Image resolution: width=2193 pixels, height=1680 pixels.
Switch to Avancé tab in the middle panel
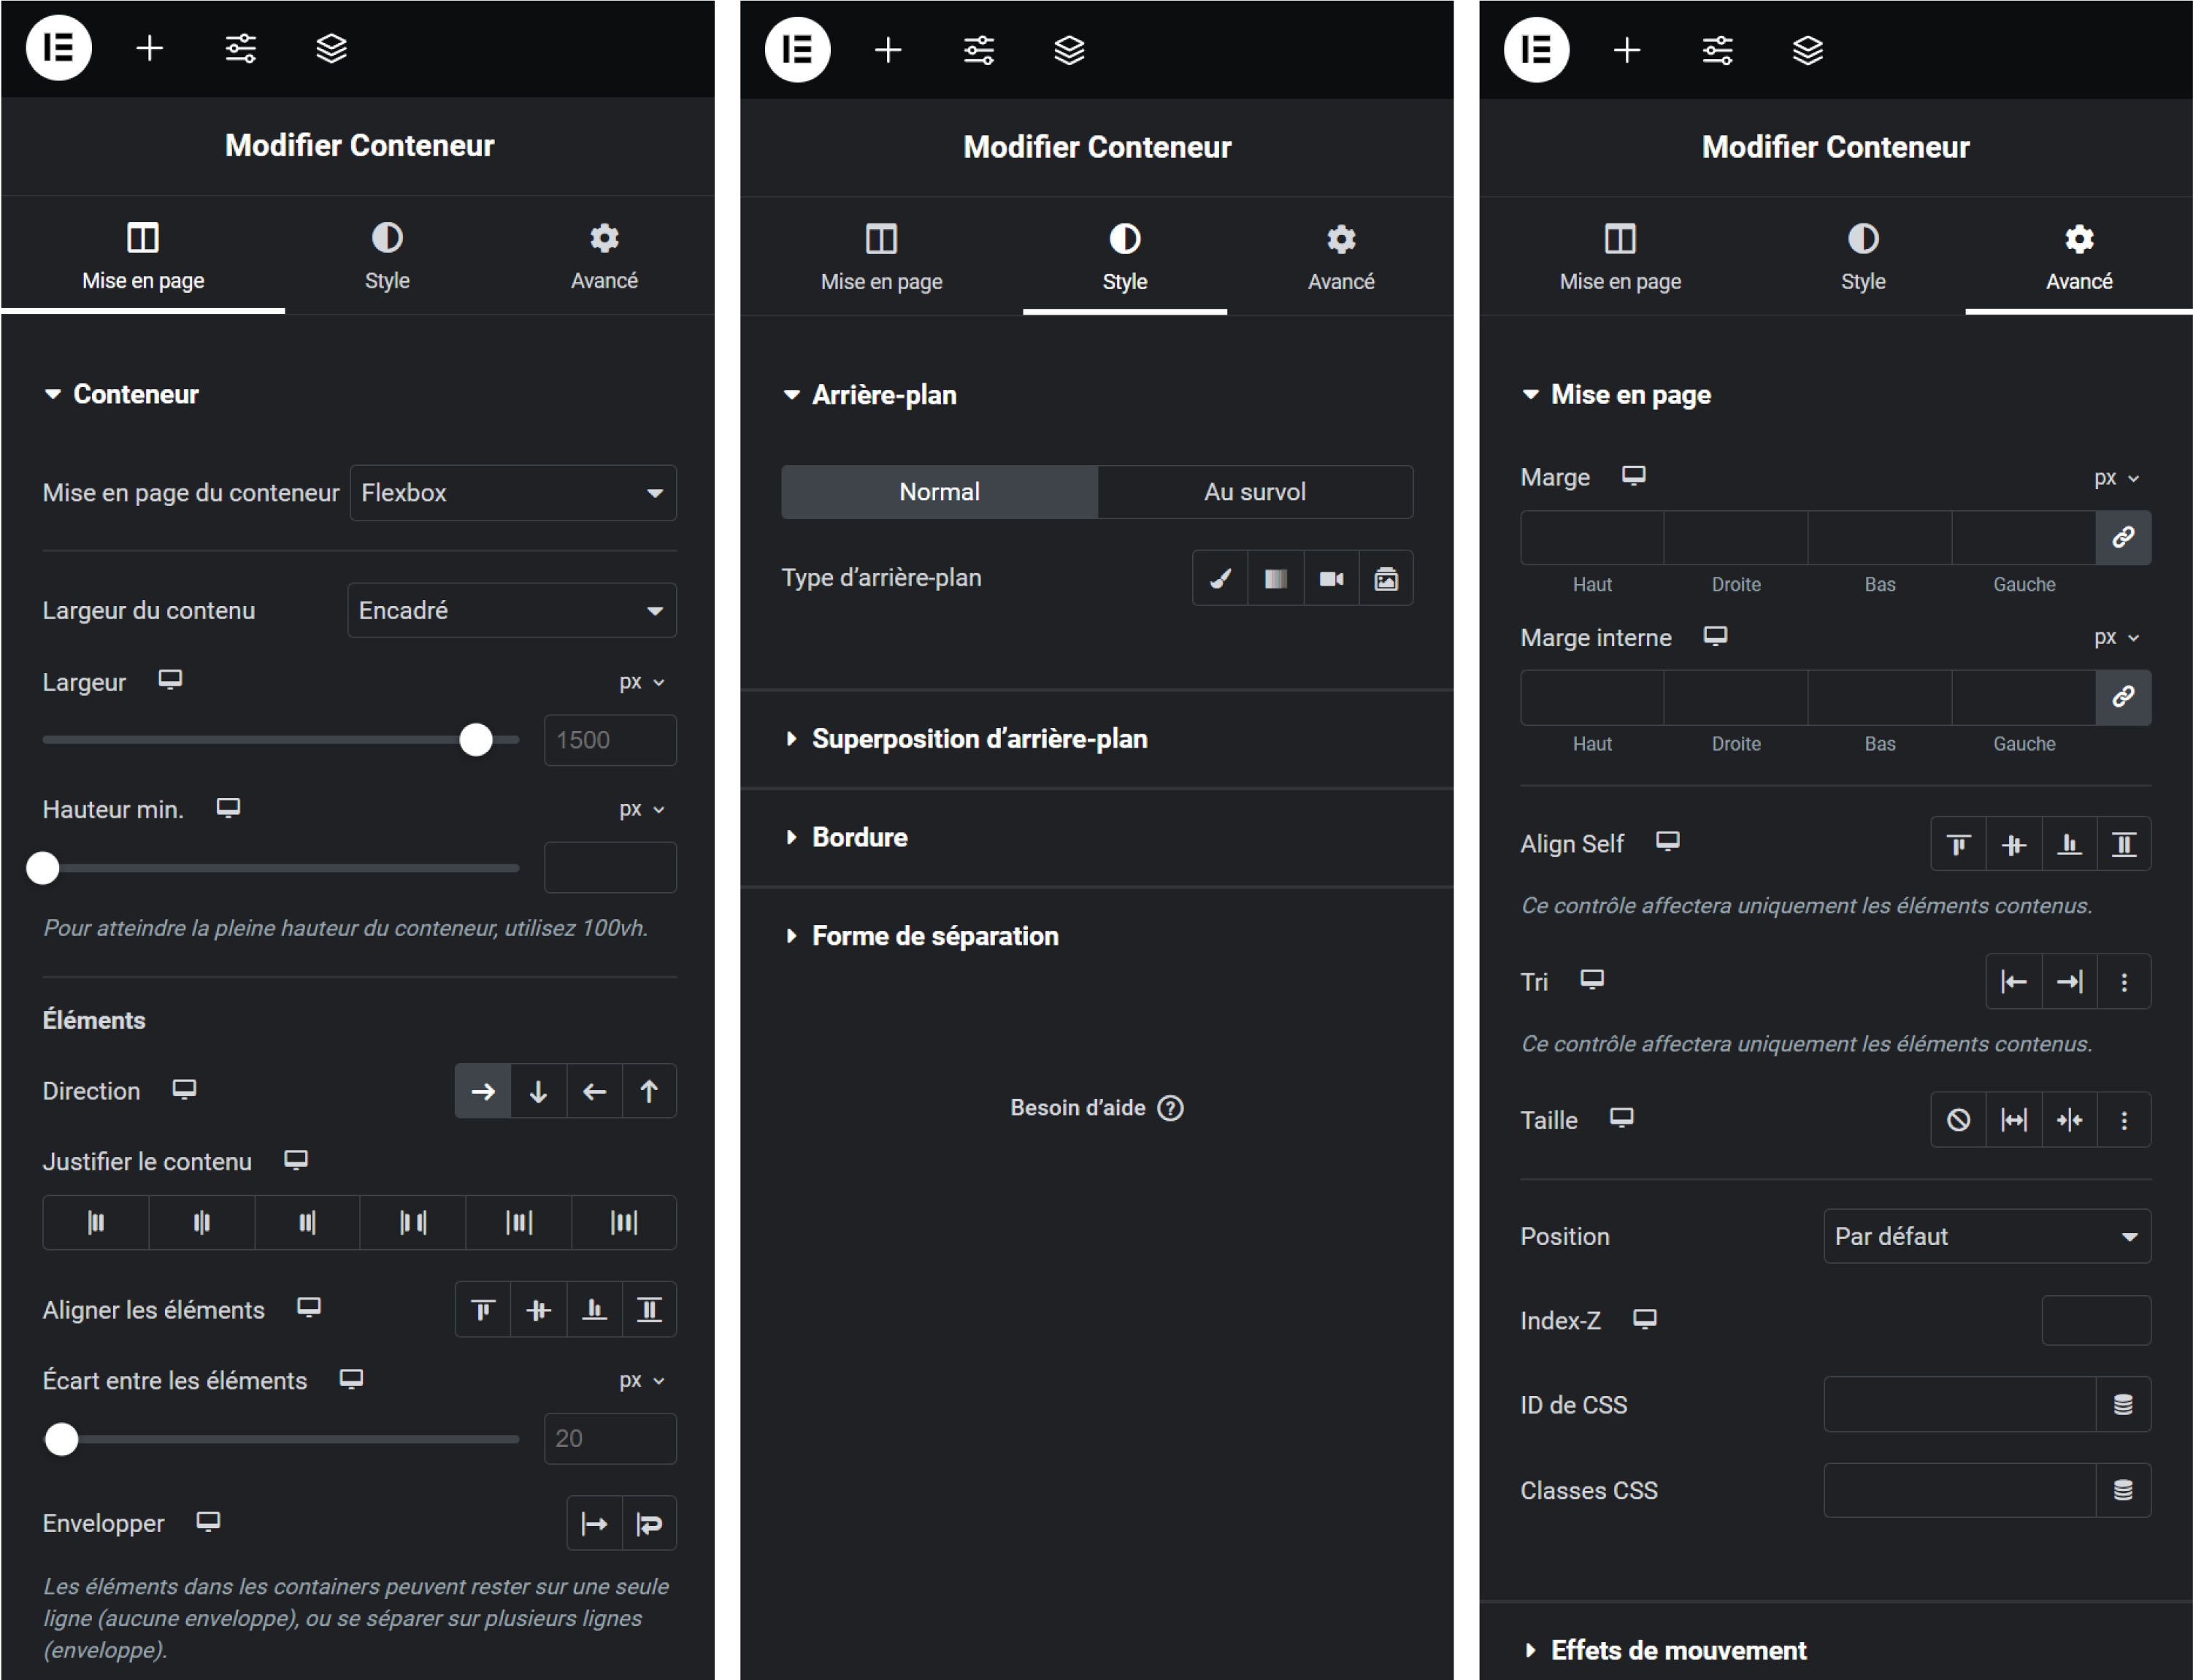(x=1341, y=258)
